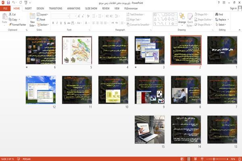The height and width of the screenshot is (161, 242).
Task: Center align text icon
Action: 98,23
